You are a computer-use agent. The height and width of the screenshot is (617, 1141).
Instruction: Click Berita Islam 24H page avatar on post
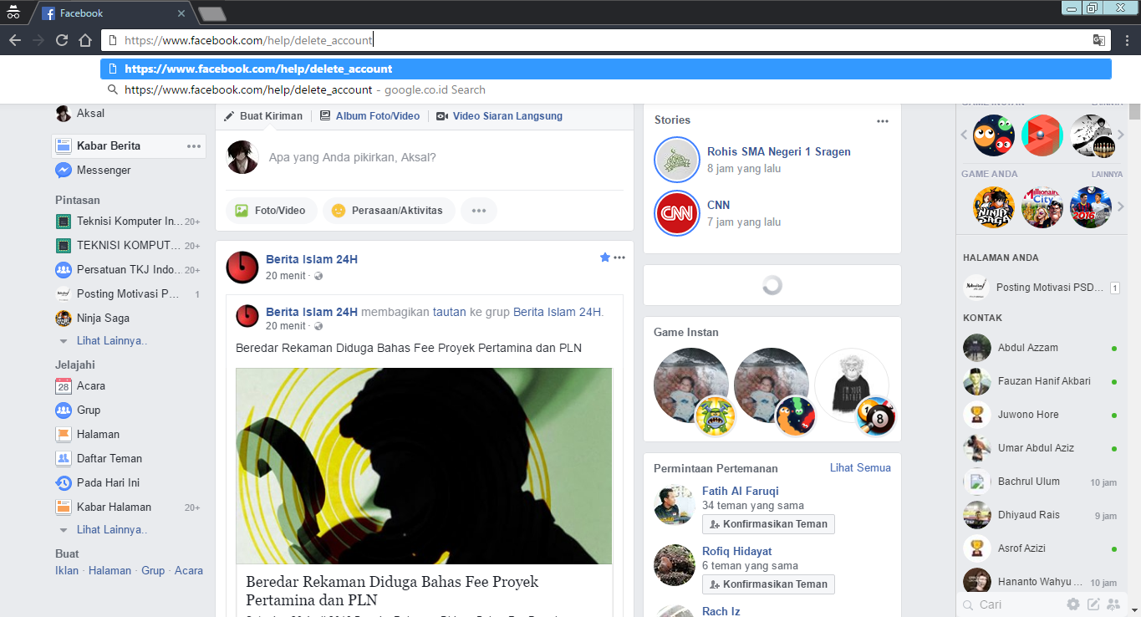[x=242, y=267]
